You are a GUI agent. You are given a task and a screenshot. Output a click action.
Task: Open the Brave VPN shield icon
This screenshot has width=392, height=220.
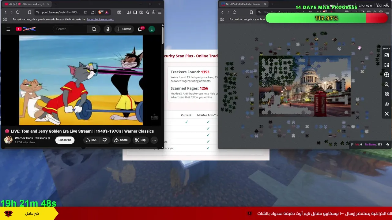(153, 12)
